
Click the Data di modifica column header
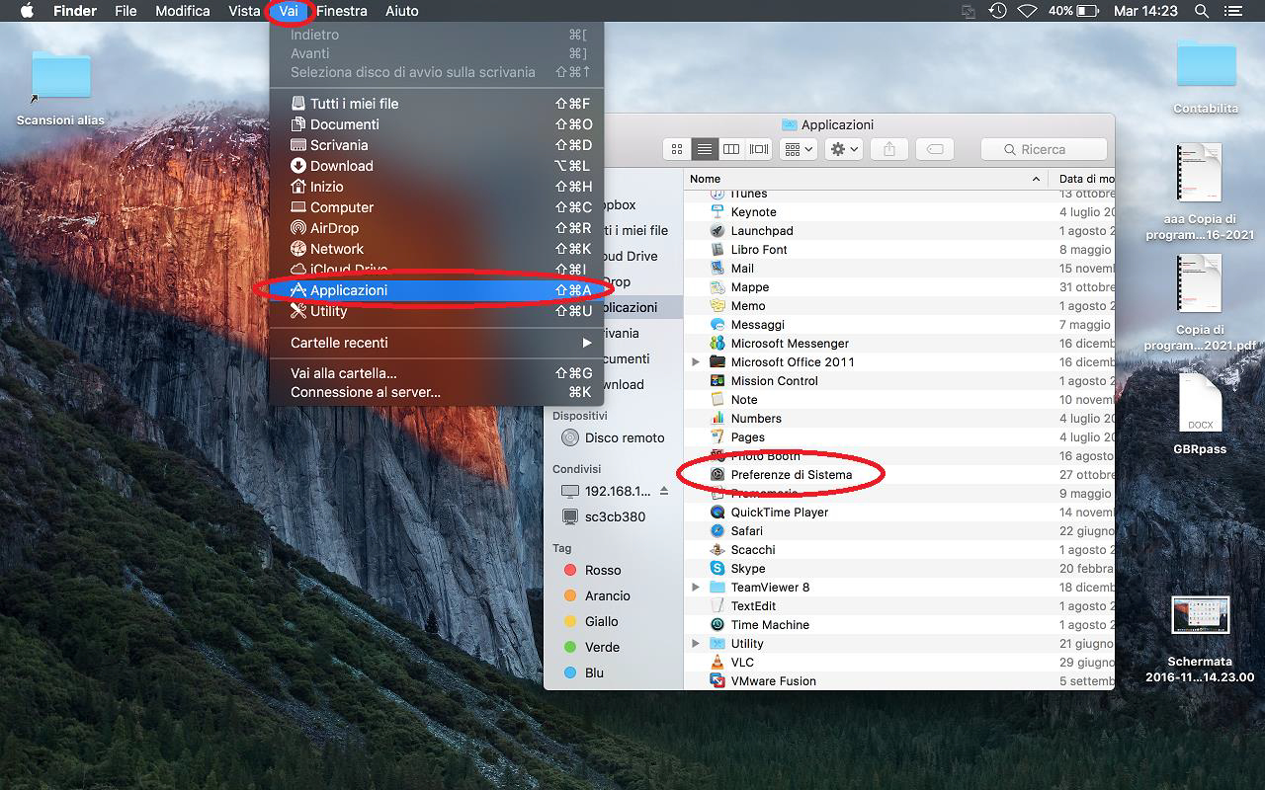(1083, 179)
